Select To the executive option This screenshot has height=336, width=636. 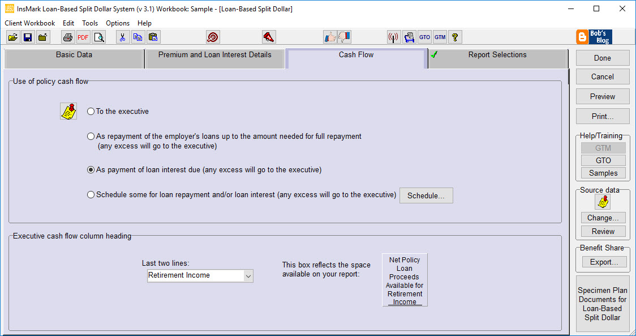[x=91, y=111]
